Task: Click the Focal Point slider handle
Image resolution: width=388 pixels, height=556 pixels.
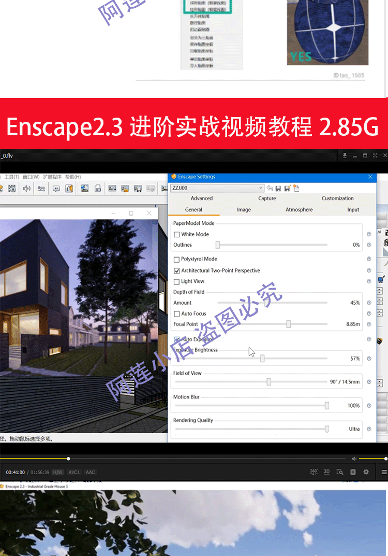Action: tap(289, 324)
